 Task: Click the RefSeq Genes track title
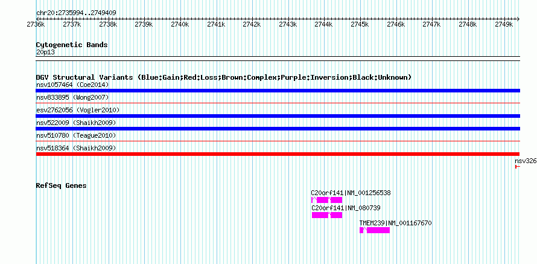(61, 185)
